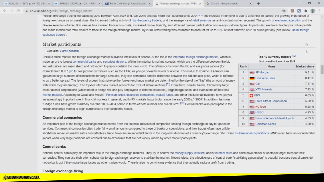Close the Foreign exchange market tab
Viewport: 324px width, 182px height.
200,4
